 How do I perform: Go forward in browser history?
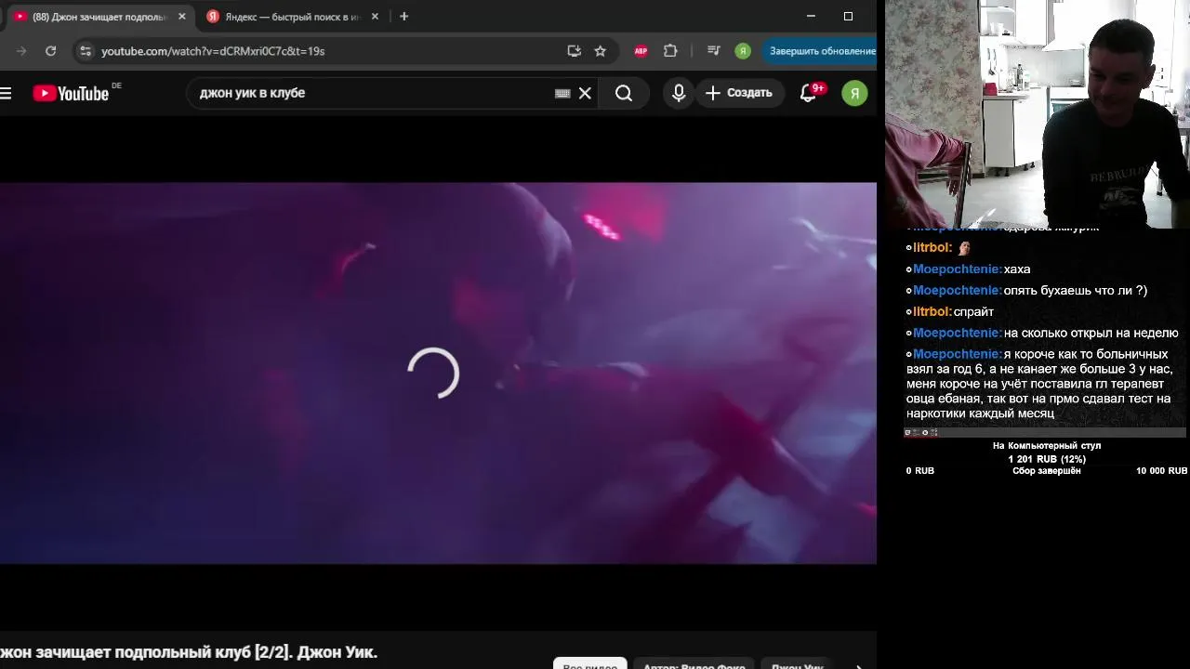(x=21, y=51)
